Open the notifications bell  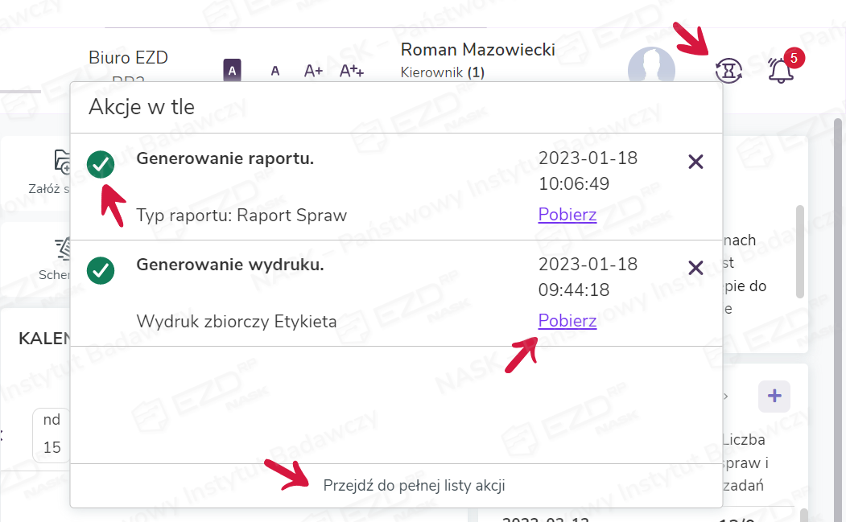[781, 71]
